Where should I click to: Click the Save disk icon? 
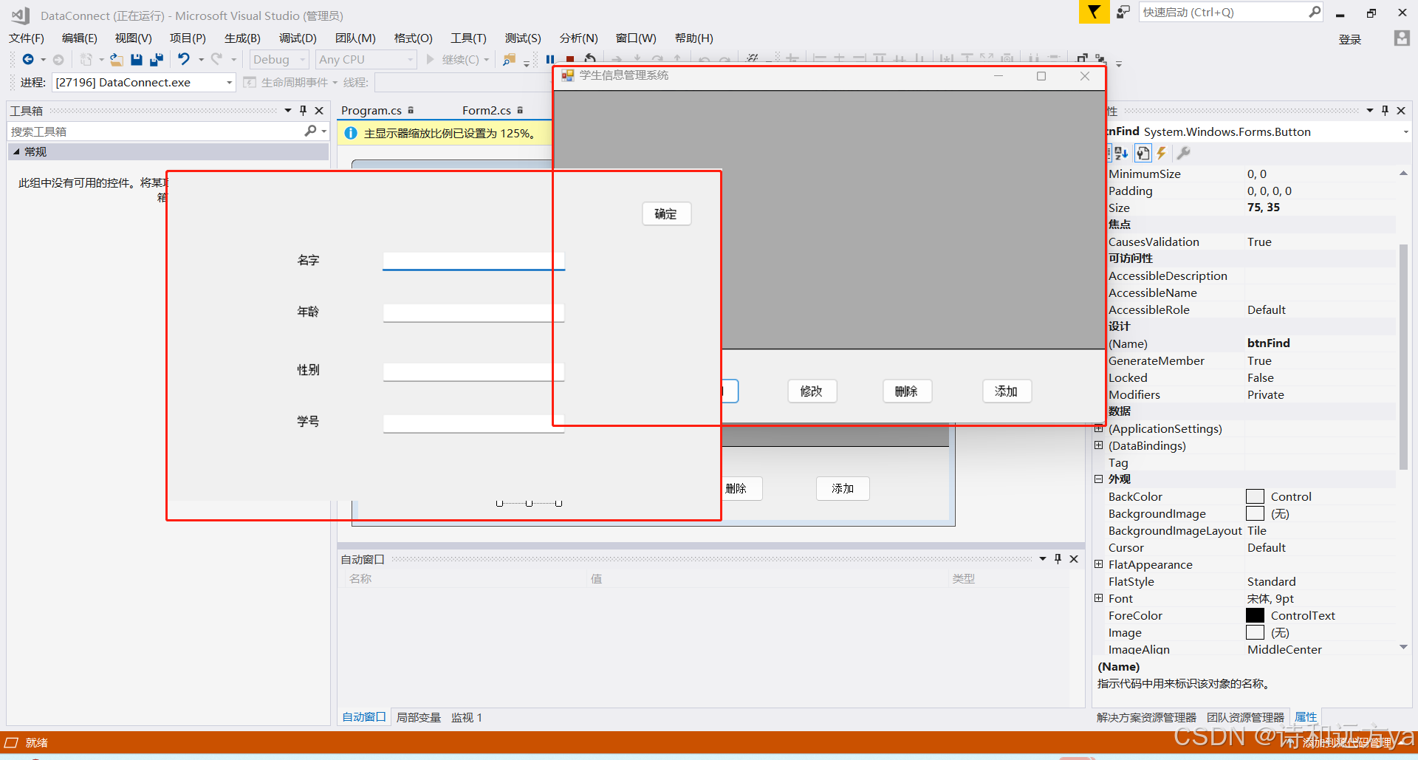click(136, 59)
